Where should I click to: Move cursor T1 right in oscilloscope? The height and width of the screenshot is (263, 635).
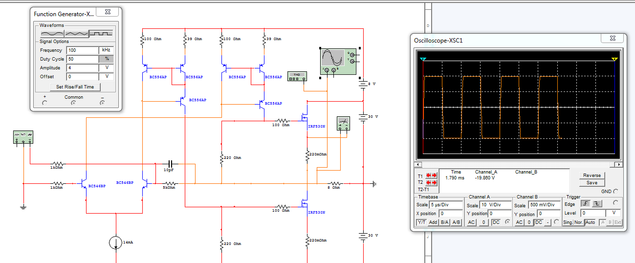435,175
